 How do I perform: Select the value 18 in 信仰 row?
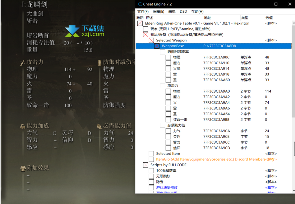click(x=267, y=148)
